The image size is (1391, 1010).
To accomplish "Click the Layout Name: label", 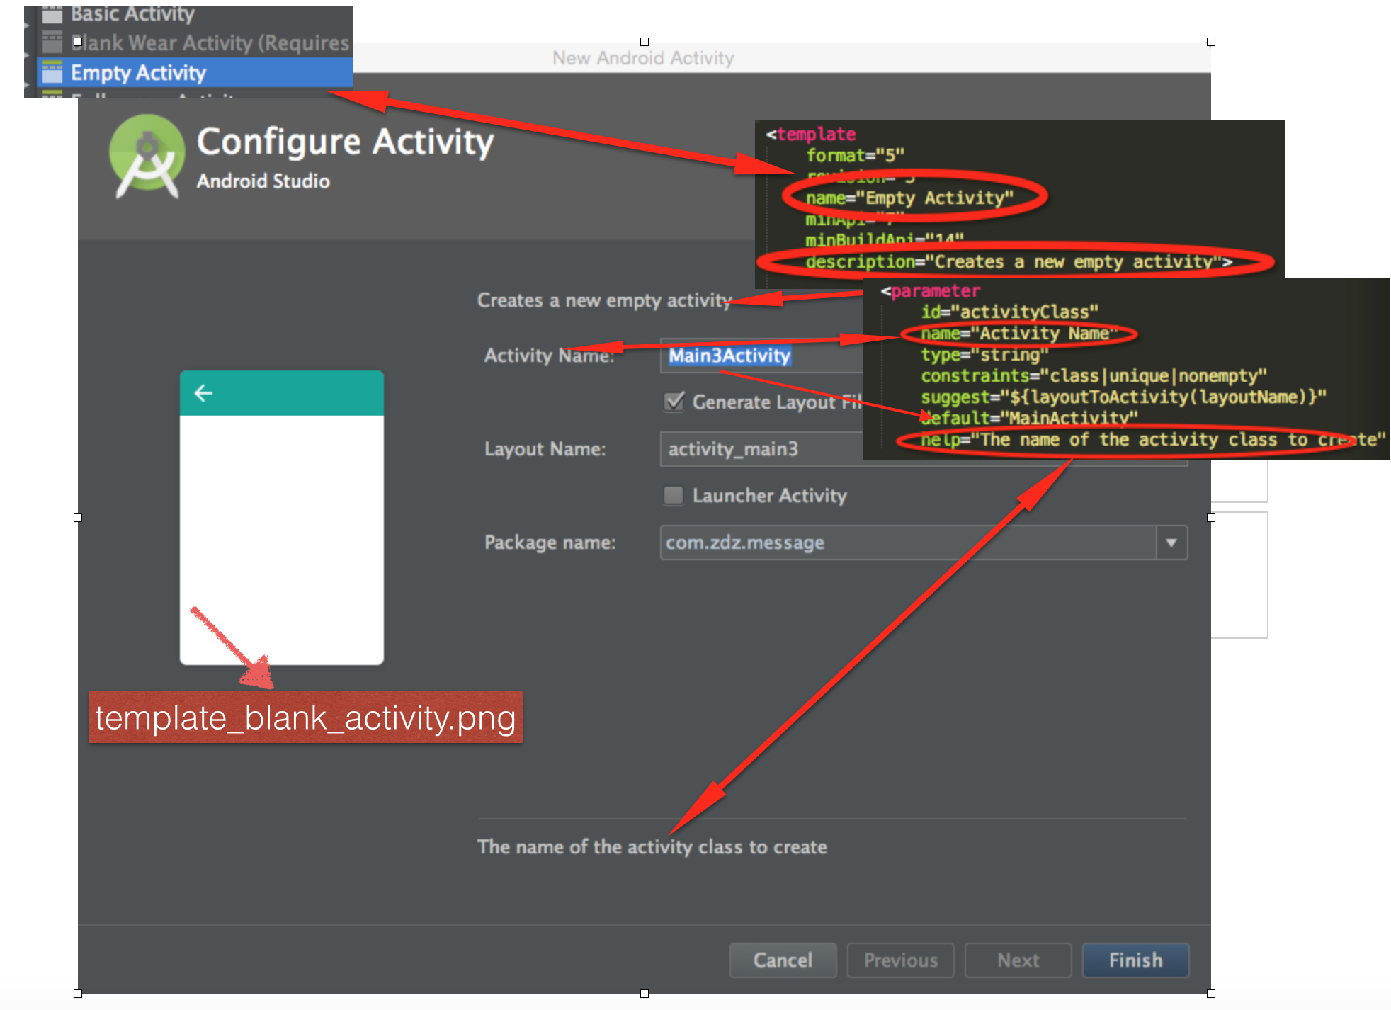I will point(545,449).
